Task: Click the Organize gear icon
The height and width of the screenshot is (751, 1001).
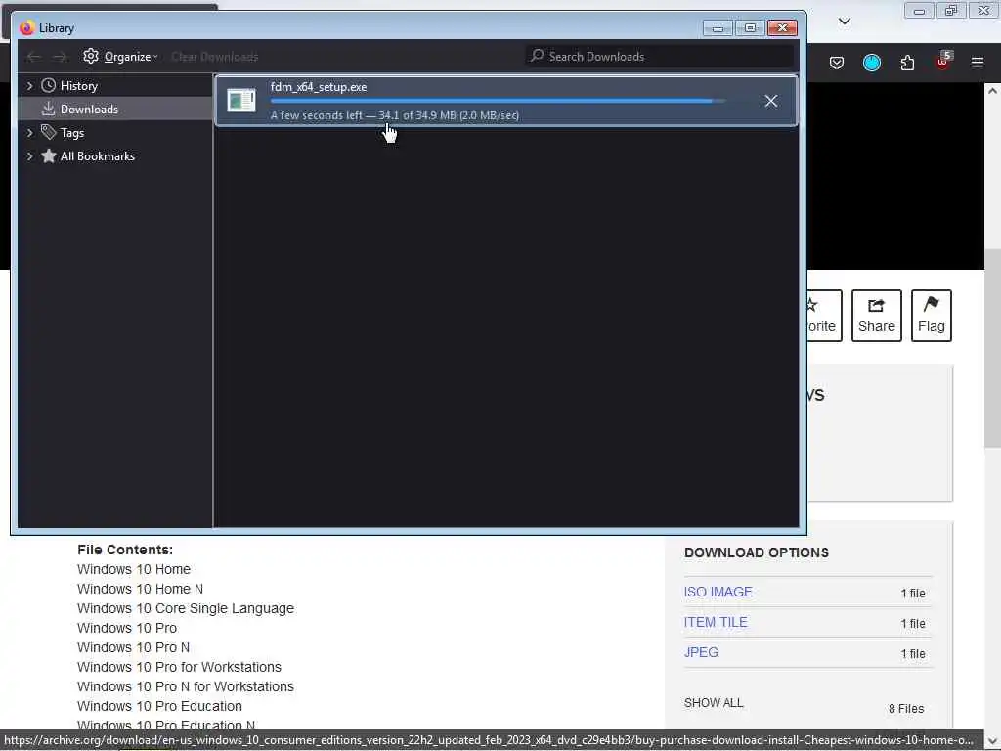Action: tap(91, 56)
